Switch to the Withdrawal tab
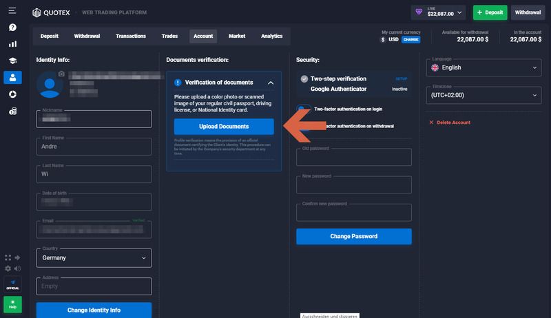The width and height of the screenshot is (551, 318). pos(87,36)
